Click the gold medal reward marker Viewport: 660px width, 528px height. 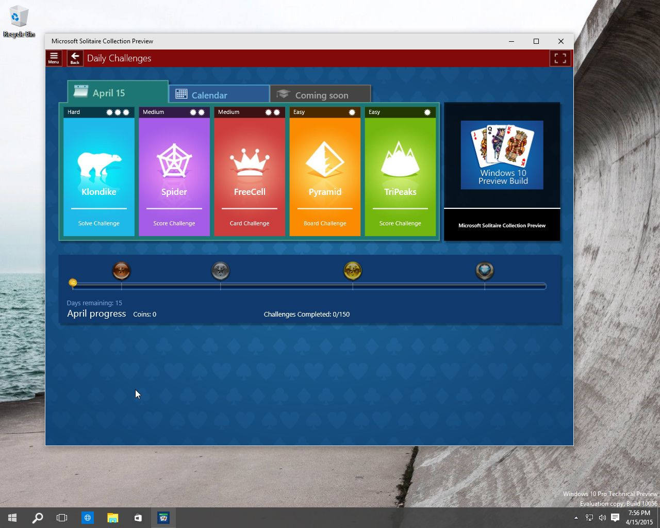353,271
